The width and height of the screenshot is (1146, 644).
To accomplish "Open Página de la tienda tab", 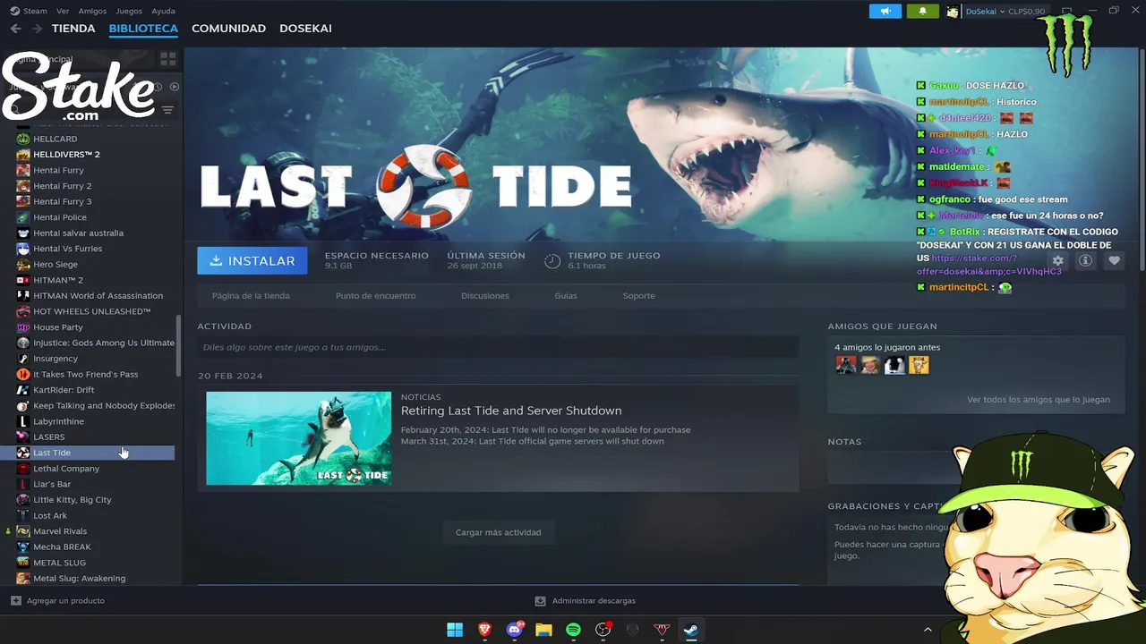I will [x=251, y=296].
